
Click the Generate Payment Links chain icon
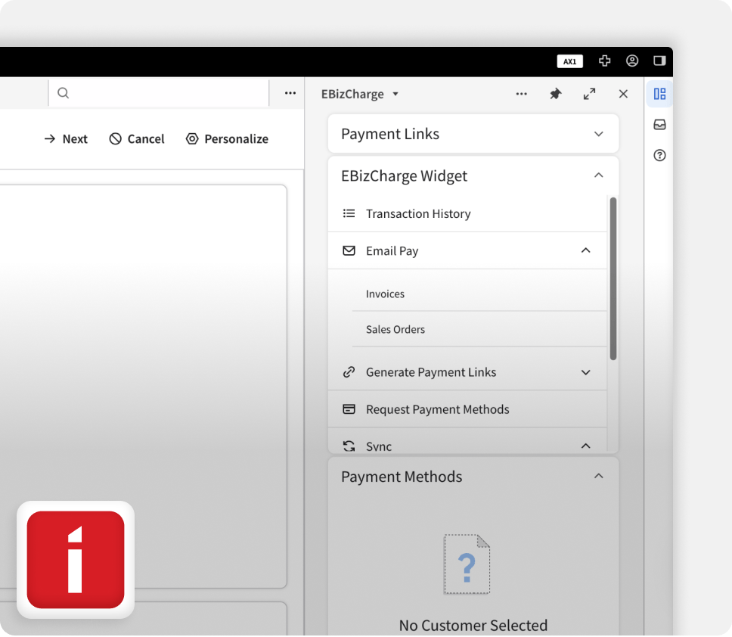[x=349, y=371]
